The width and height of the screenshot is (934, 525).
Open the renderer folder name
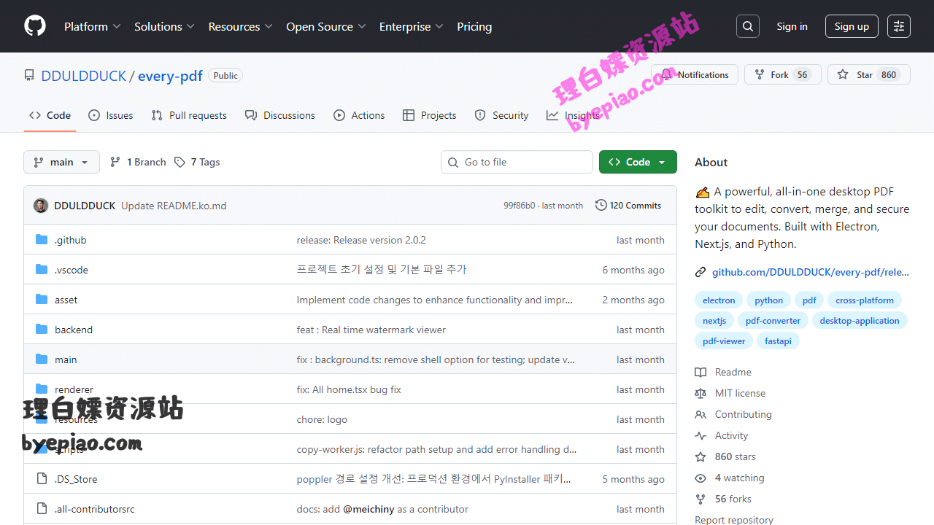(74, 389)
